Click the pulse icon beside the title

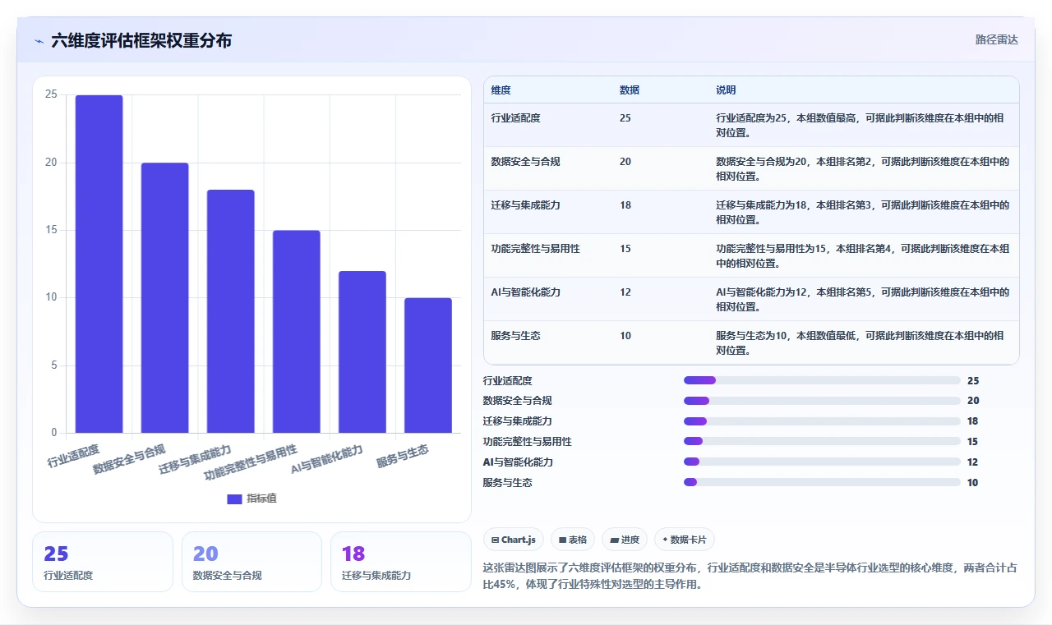pyautogui.click(x=39, y=40)
